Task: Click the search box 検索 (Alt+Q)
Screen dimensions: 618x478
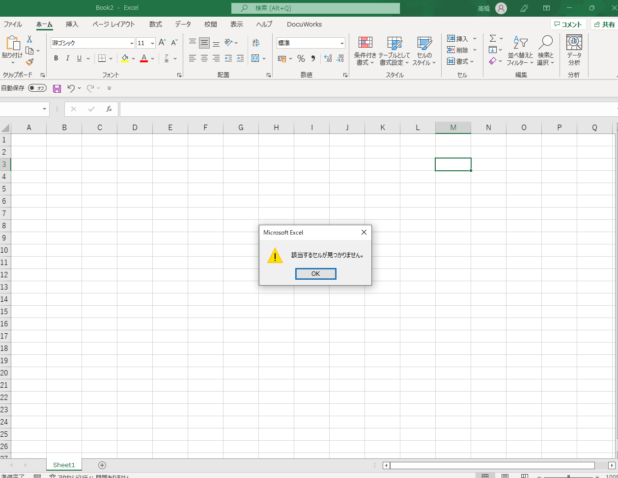Action: 315,8
